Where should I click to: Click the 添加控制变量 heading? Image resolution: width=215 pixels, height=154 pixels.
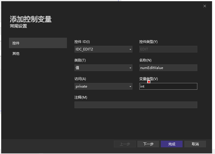tap(31, 19)
